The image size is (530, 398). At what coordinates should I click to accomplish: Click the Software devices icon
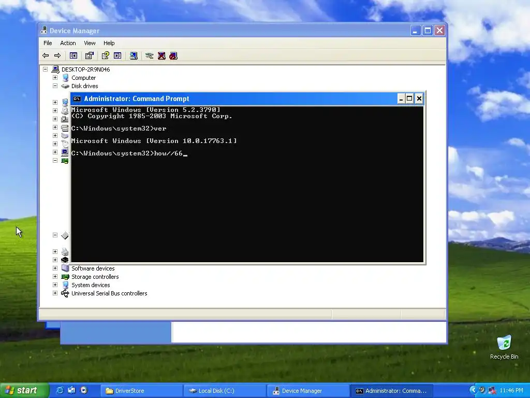click(x=65, y=268)
